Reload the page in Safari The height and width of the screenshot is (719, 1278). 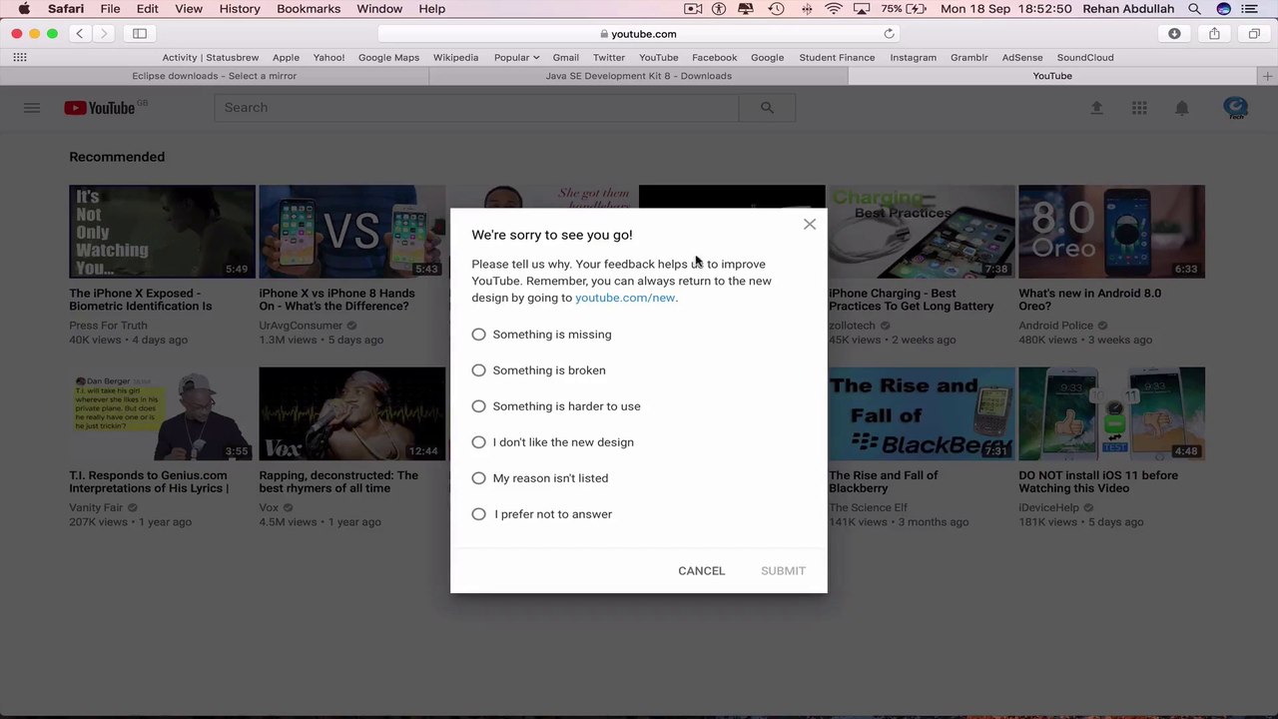coord(889,34)
